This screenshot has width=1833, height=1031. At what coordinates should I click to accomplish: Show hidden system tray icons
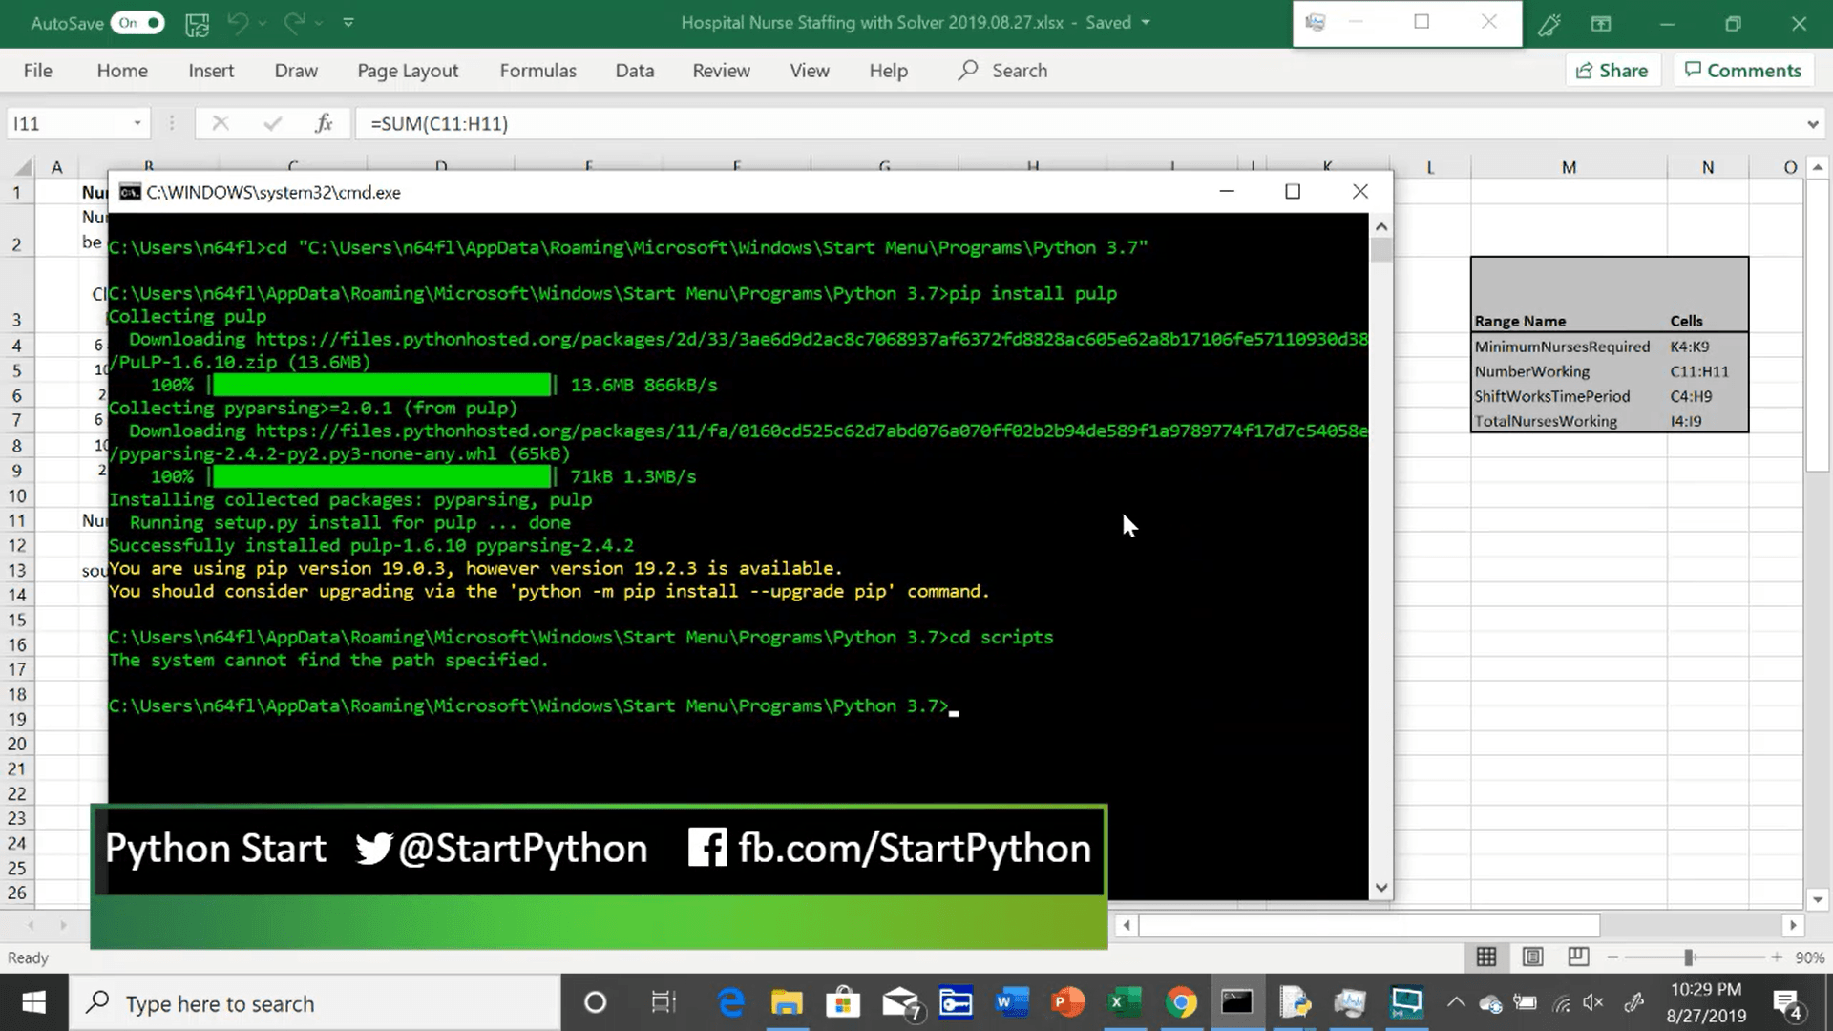point(1455,1002)
